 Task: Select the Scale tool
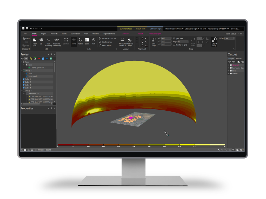[x=87, y=41]
